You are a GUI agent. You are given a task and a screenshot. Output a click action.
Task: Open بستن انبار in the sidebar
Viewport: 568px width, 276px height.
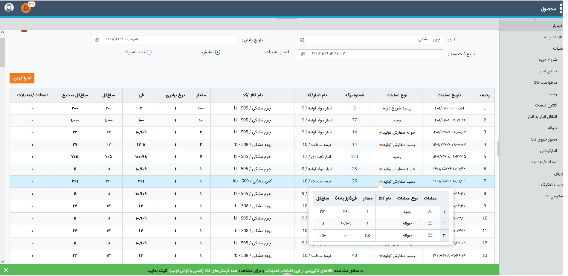(x=548, y=71)
